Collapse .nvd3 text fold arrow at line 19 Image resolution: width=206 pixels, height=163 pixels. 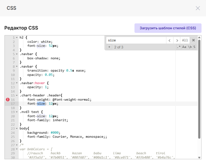[17, 112]
